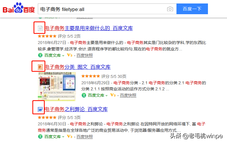Open result 电子商务之利弊论_百度文库
This screenshot has height=143, width=227.
click(76, 109)
